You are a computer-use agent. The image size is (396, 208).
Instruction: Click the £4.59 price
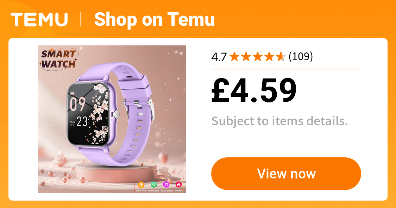(254, 90)
